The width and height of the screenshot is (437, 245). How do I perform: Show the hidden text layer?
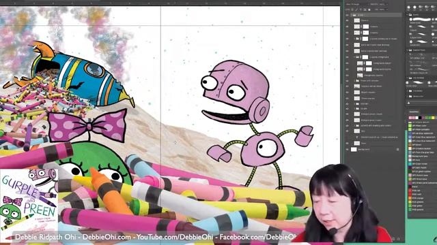coord(348,137)
